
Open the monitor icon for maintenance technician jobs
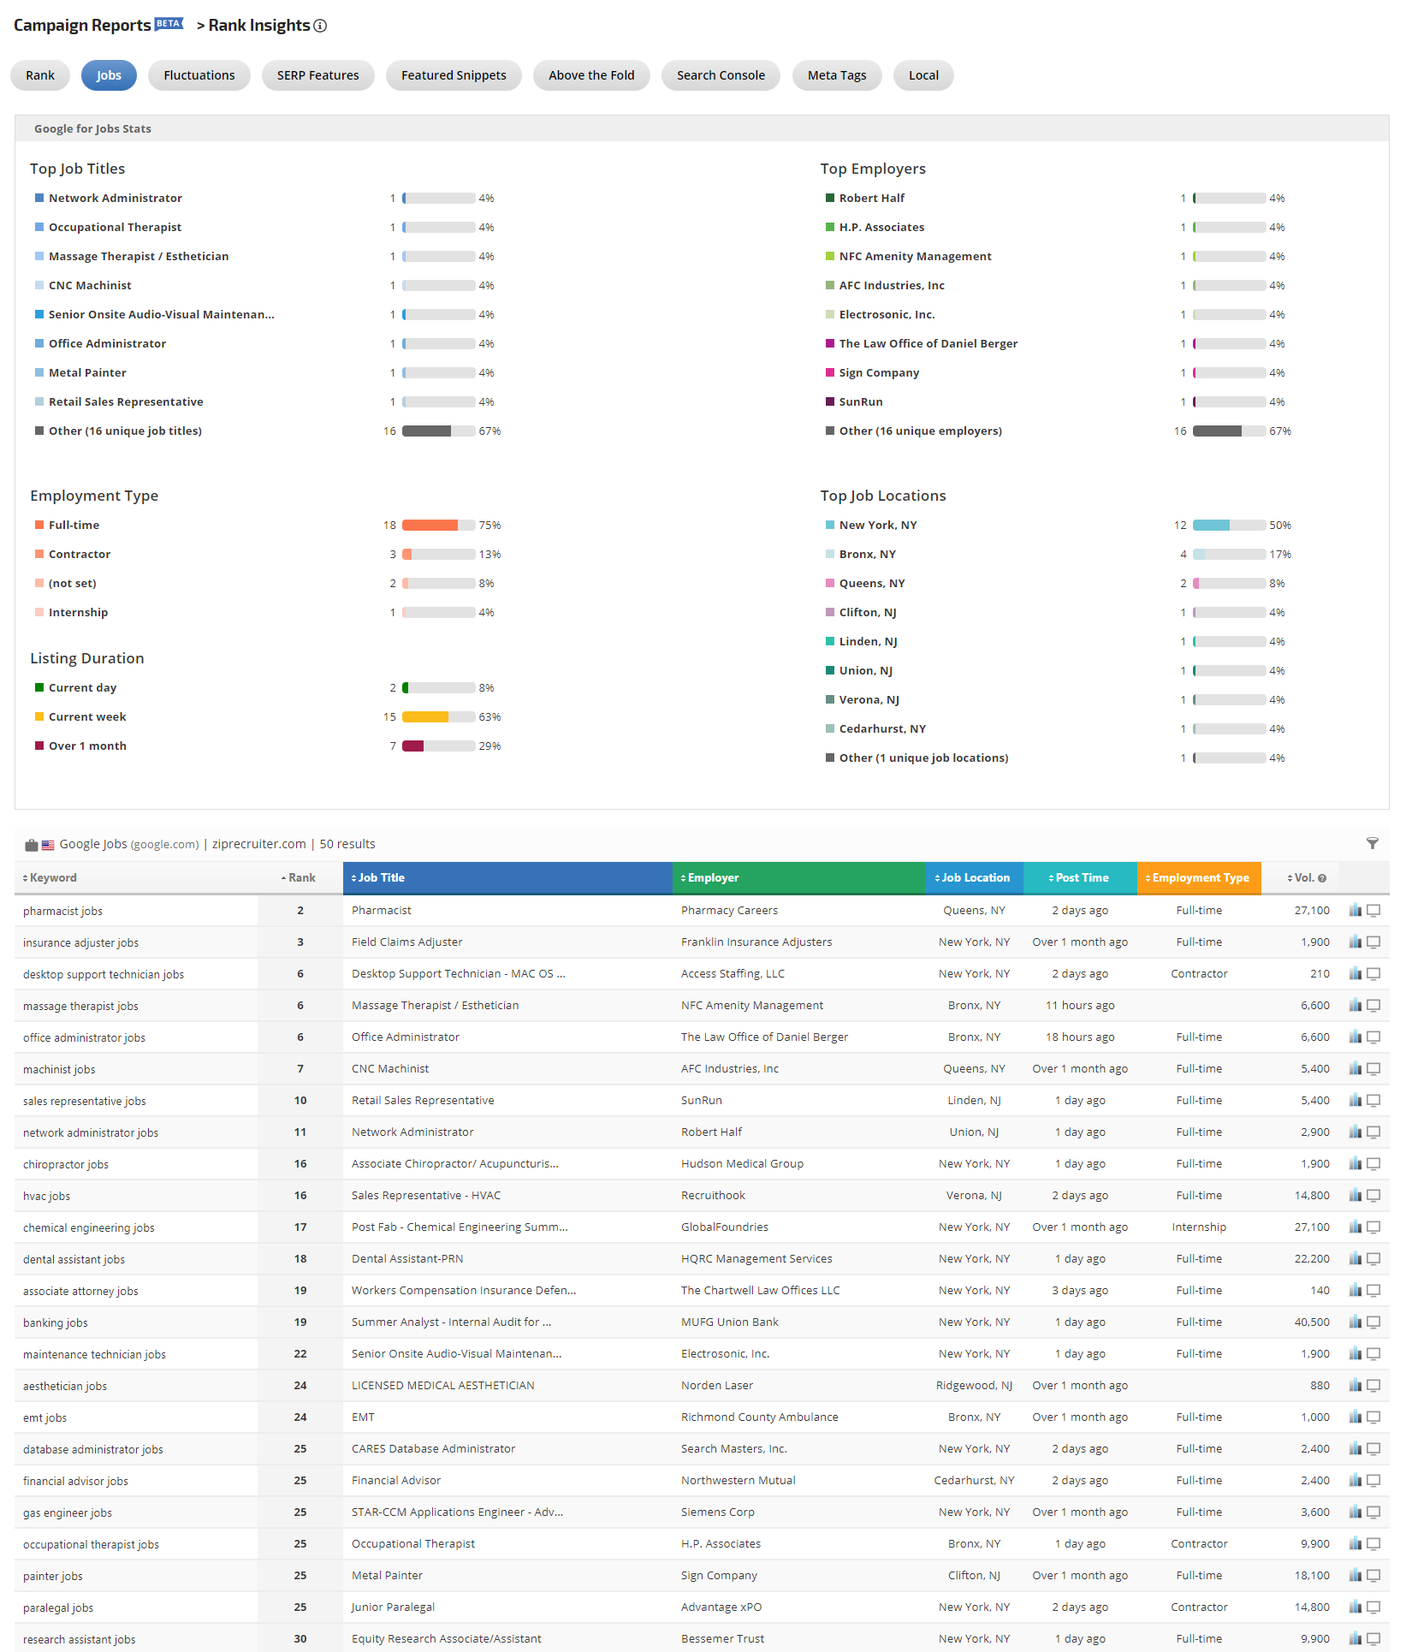pyautogui.click(x=1373, y=1353)
